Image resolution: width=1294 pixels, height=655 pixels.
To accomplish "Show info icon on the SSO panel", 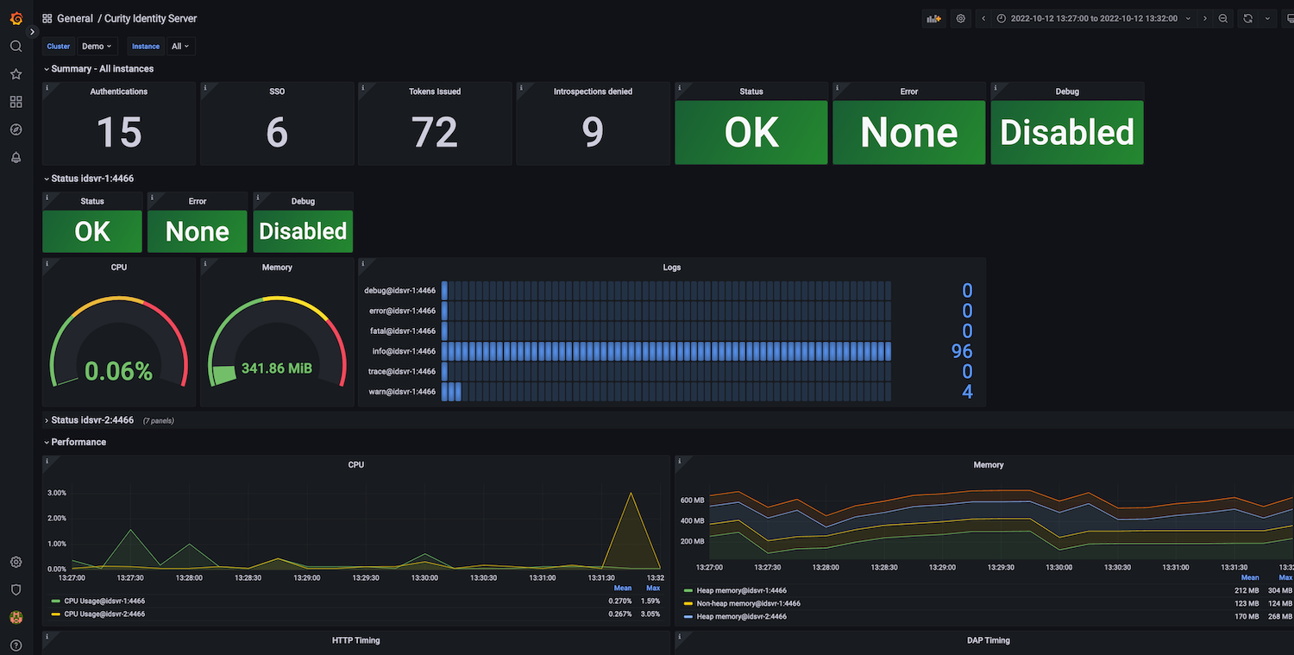I will [205, 87].
